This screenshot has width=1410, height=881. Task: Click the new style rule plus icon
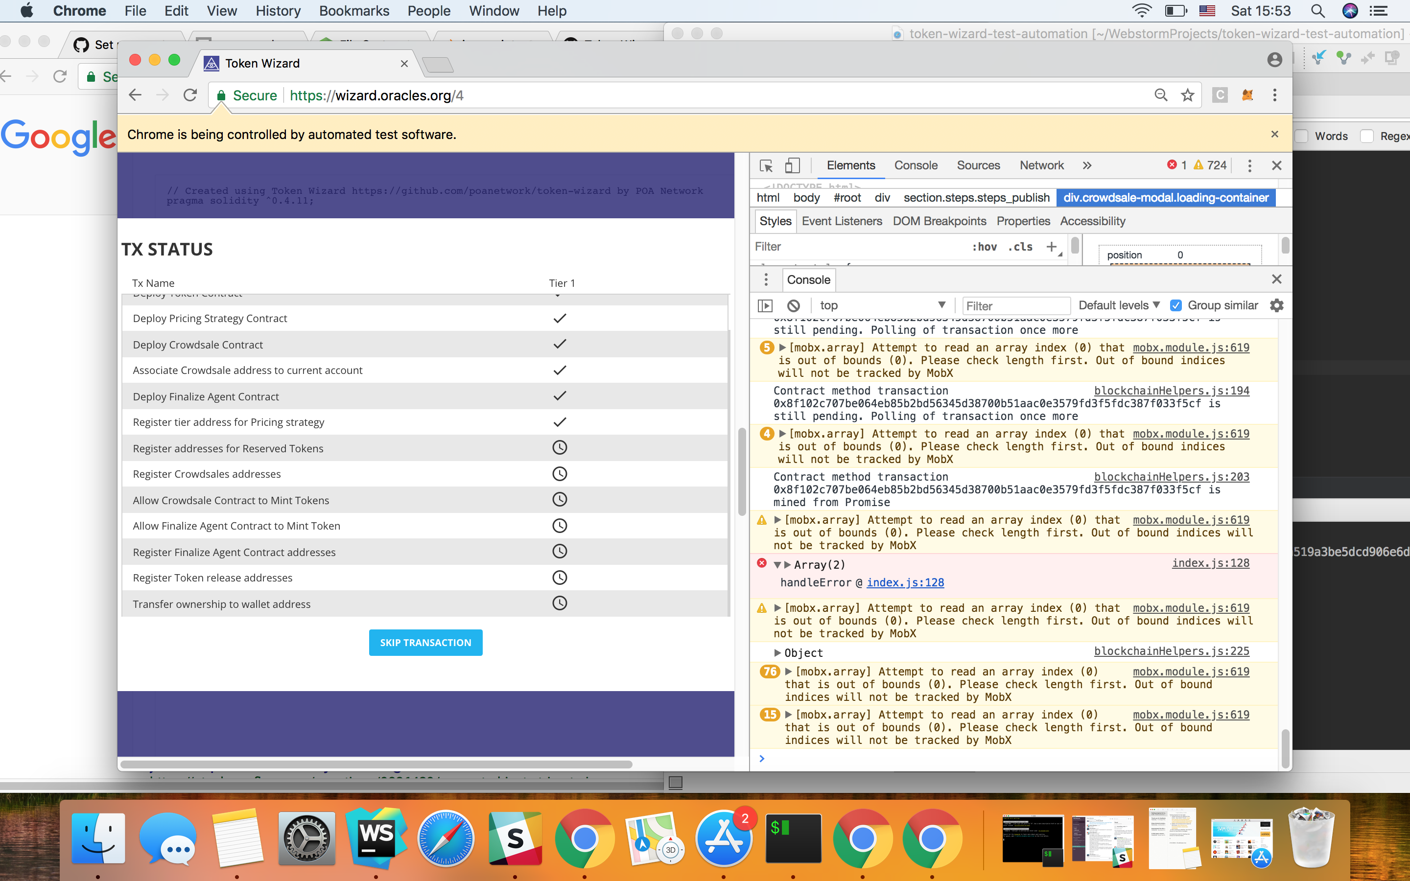tap(1052, 247)
